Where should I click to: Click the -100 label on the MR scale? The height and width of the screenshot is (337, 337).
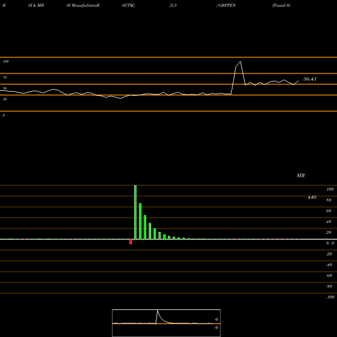330,297
